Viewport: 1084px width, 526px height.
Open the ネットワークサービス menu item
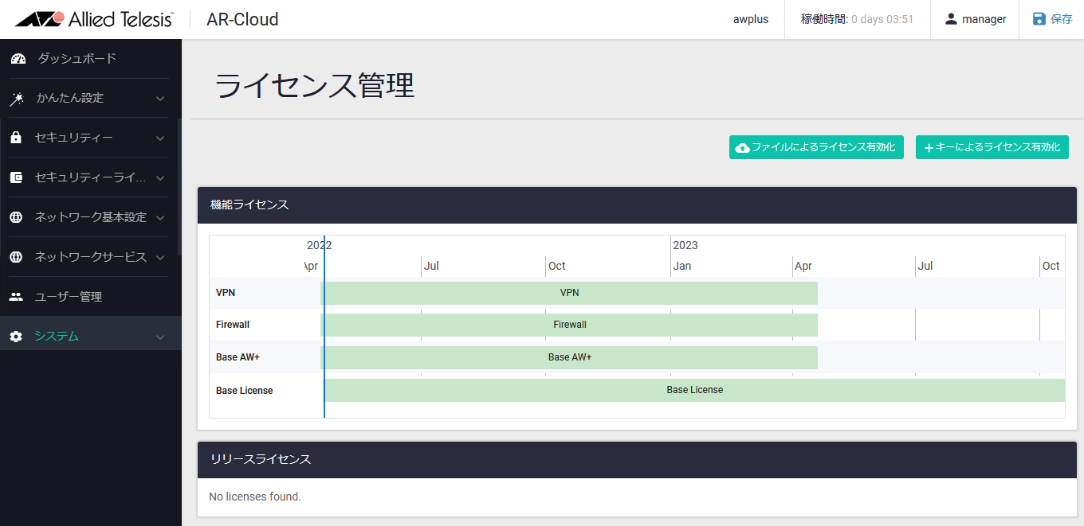(x=90, y=257)
